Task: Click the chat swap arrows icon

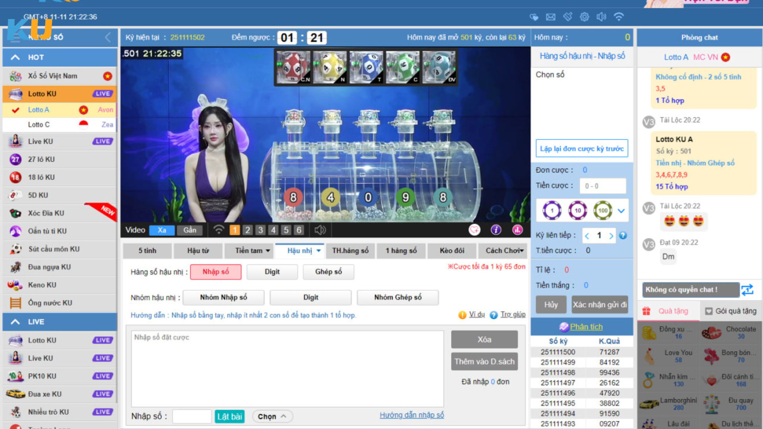Action: (x=747, y=290)
